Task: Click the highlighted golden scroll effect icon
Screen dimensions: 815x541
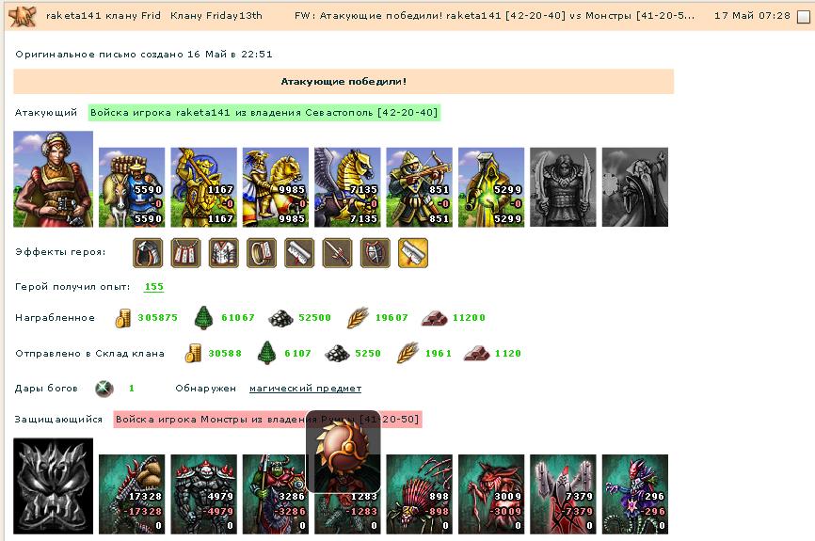Action: point(413,253)
